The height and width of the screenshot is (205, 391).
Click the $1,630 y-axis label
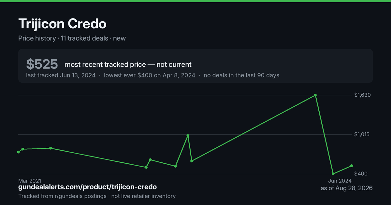click(363, 95)
